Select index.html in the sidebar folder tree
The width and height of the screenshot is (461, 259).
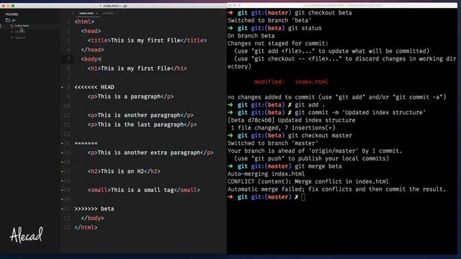click(22, 26)
